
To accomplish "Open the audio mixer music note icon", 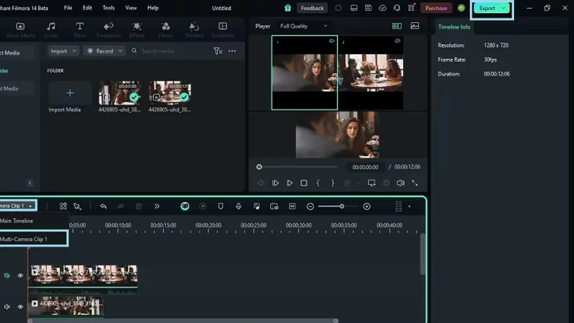I will [256, 206].
